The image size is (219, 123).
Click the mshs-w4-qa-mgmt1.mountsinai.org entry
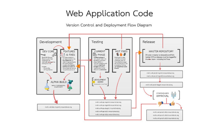pos(108,102)
